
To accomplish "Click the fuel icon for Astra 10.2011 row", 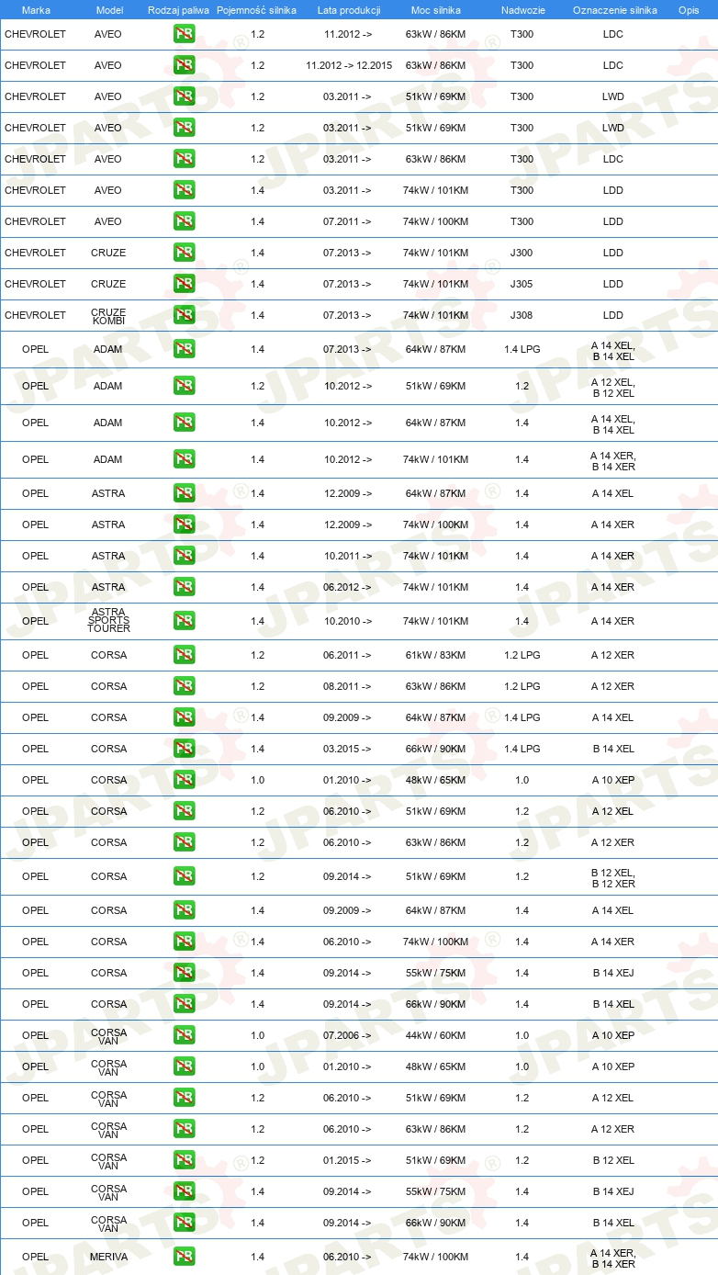I will tap(184, 556).
